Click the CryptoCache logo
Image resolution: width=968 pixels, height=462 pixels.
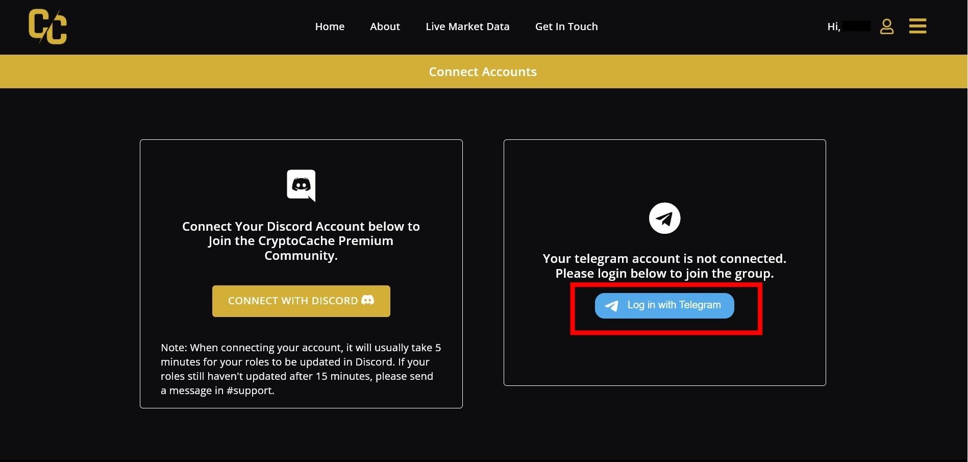click(48, 27)
